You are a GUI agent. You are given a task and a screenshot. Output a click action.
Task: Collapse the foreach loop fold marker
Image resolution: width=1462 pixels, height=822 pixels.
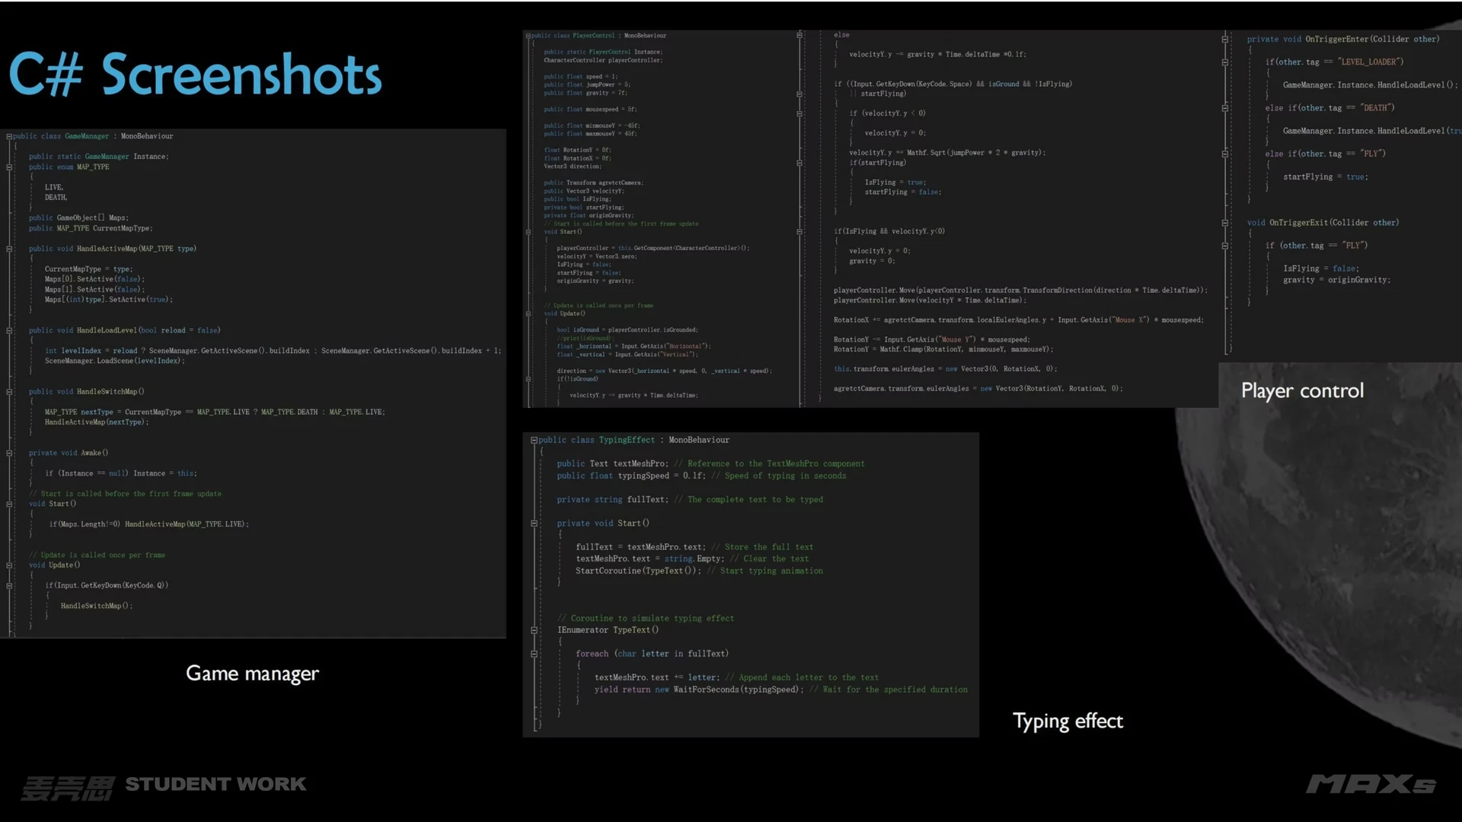(x=534, y=654)
